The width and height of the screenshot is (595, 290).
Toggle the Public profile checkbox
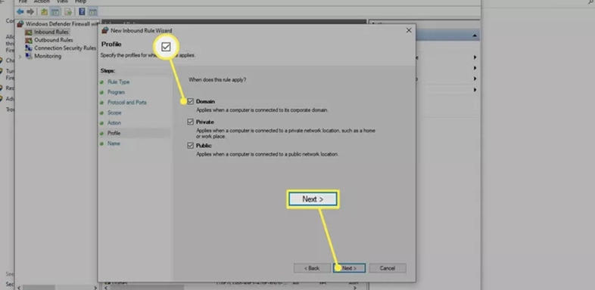(x=191, y=146)
